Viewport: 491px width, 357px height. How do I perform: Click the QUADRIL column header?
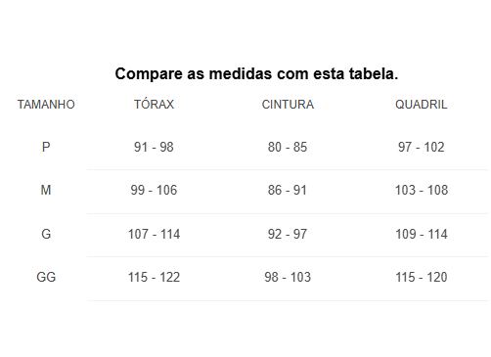(422, 105)
